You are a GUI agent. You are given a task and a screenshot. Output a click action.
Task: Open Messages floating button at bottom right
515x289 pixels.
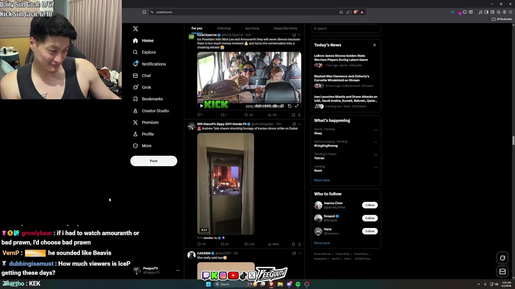click(503, 272)
